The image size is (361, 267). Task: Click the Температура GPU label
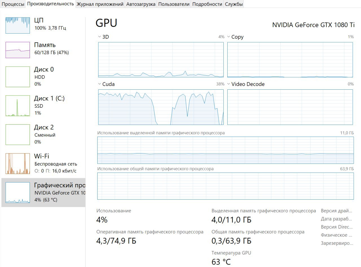pos(231,253)
